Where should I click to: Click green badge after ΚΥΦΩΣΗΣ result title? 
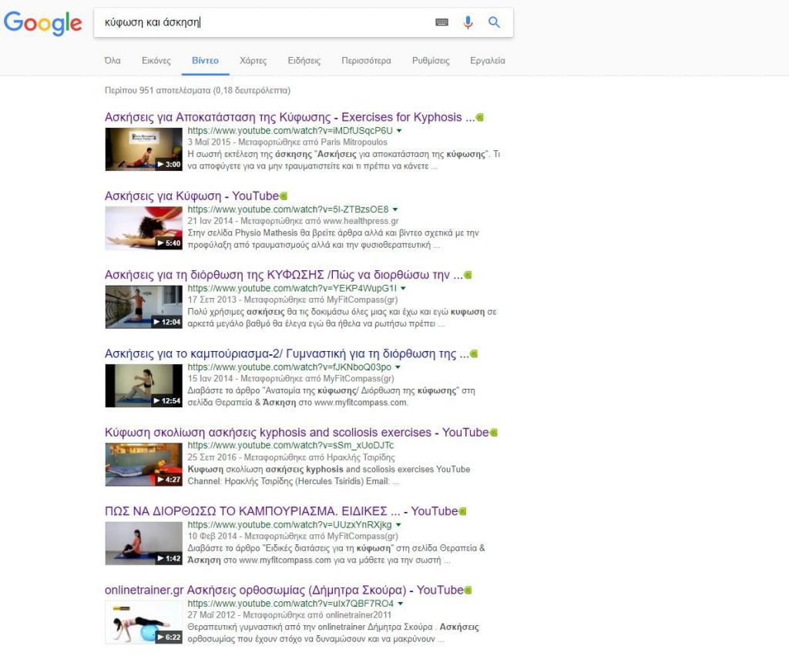click(x=468, y=275)
